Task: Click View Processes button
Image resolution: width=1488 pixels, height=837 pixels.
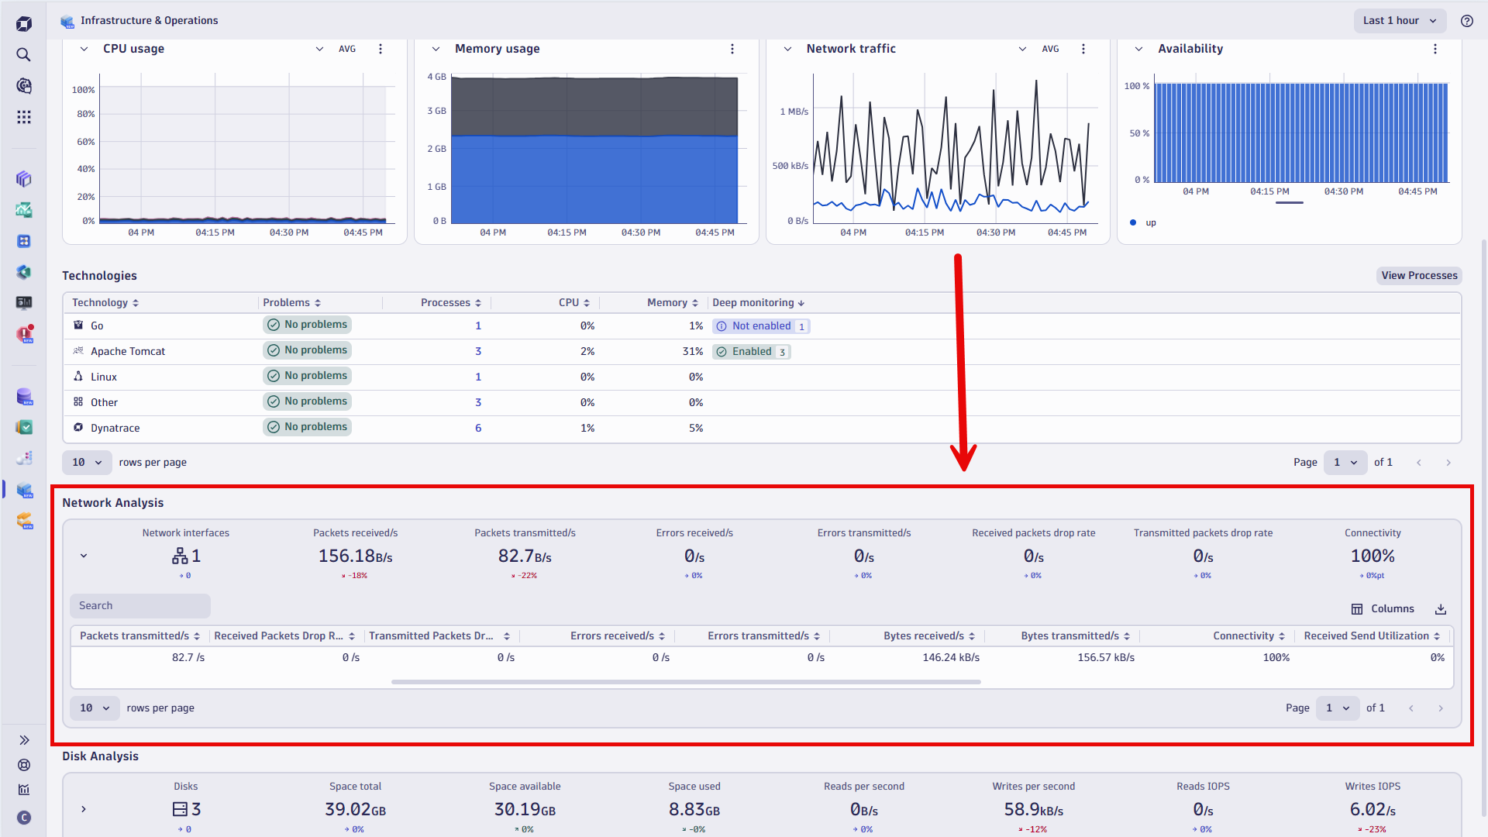Action: pyautogui.click(x=1418, y=275)
